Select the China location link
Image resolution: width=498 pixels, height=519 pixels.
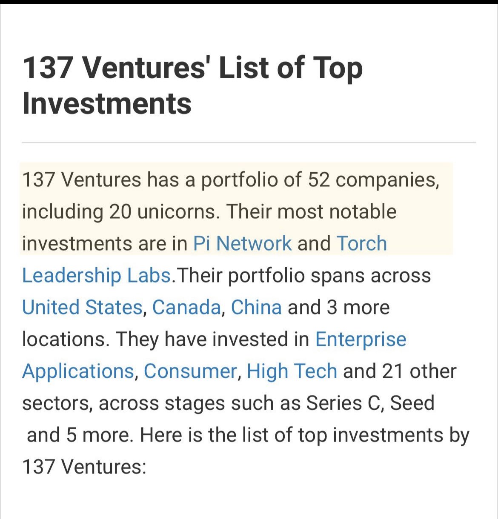(x=256, y=308)
